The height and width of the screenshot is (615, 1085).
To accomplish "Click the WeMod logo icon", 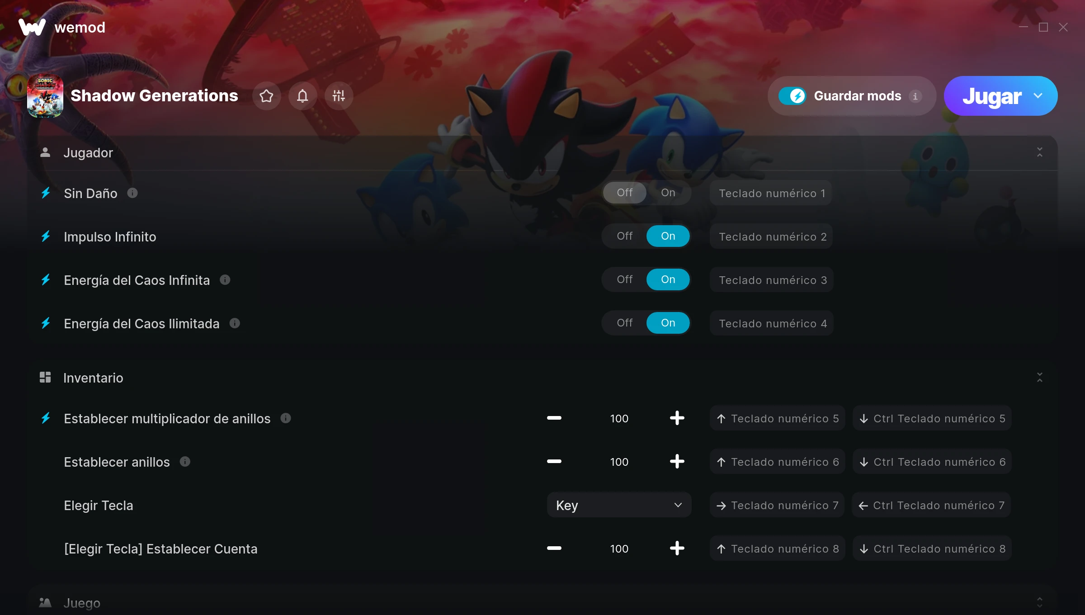I will click(x=32, y=27).
